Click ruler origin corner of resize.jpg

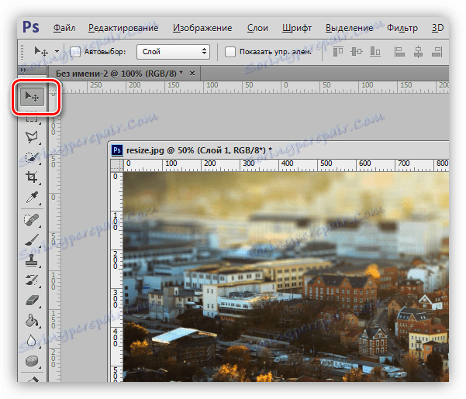click(117, 165)
